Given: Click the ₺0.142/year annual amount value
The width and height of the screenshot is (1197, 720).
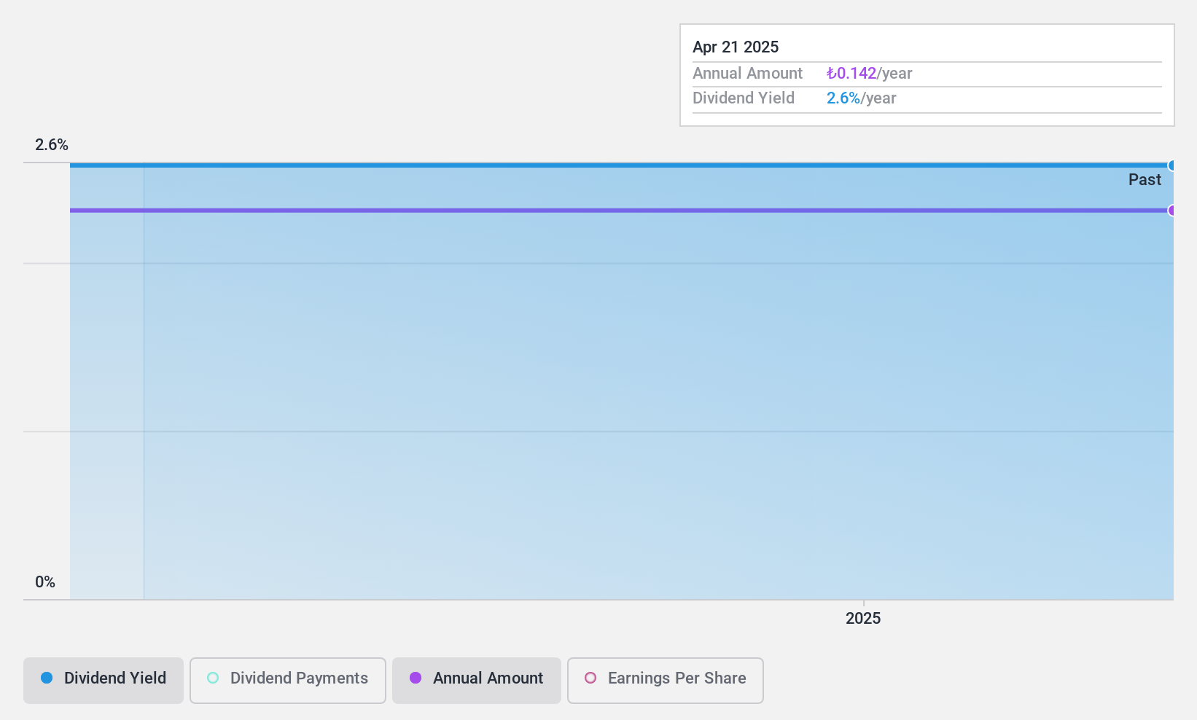Looking at the screenshot, I should click(x=869, y=73).
